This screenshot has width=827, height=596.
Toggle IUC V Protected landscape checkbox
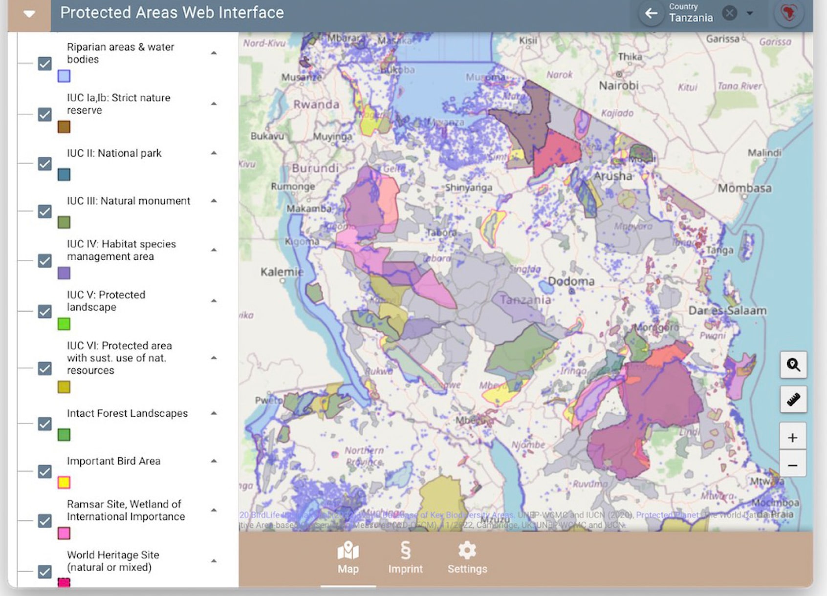44,311
